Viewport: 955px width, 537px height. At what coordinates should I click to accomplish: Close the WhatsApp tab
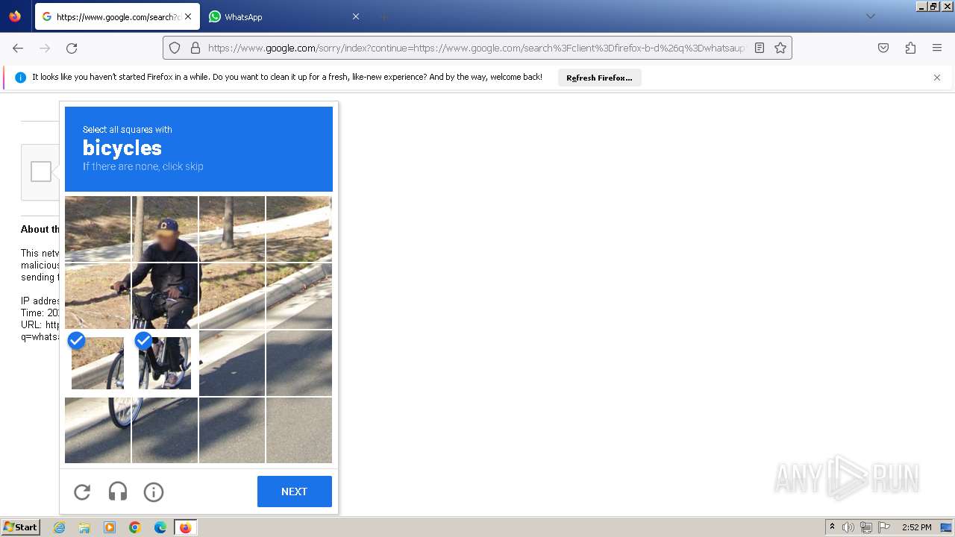pyautogui.click(x=356, y=16)
